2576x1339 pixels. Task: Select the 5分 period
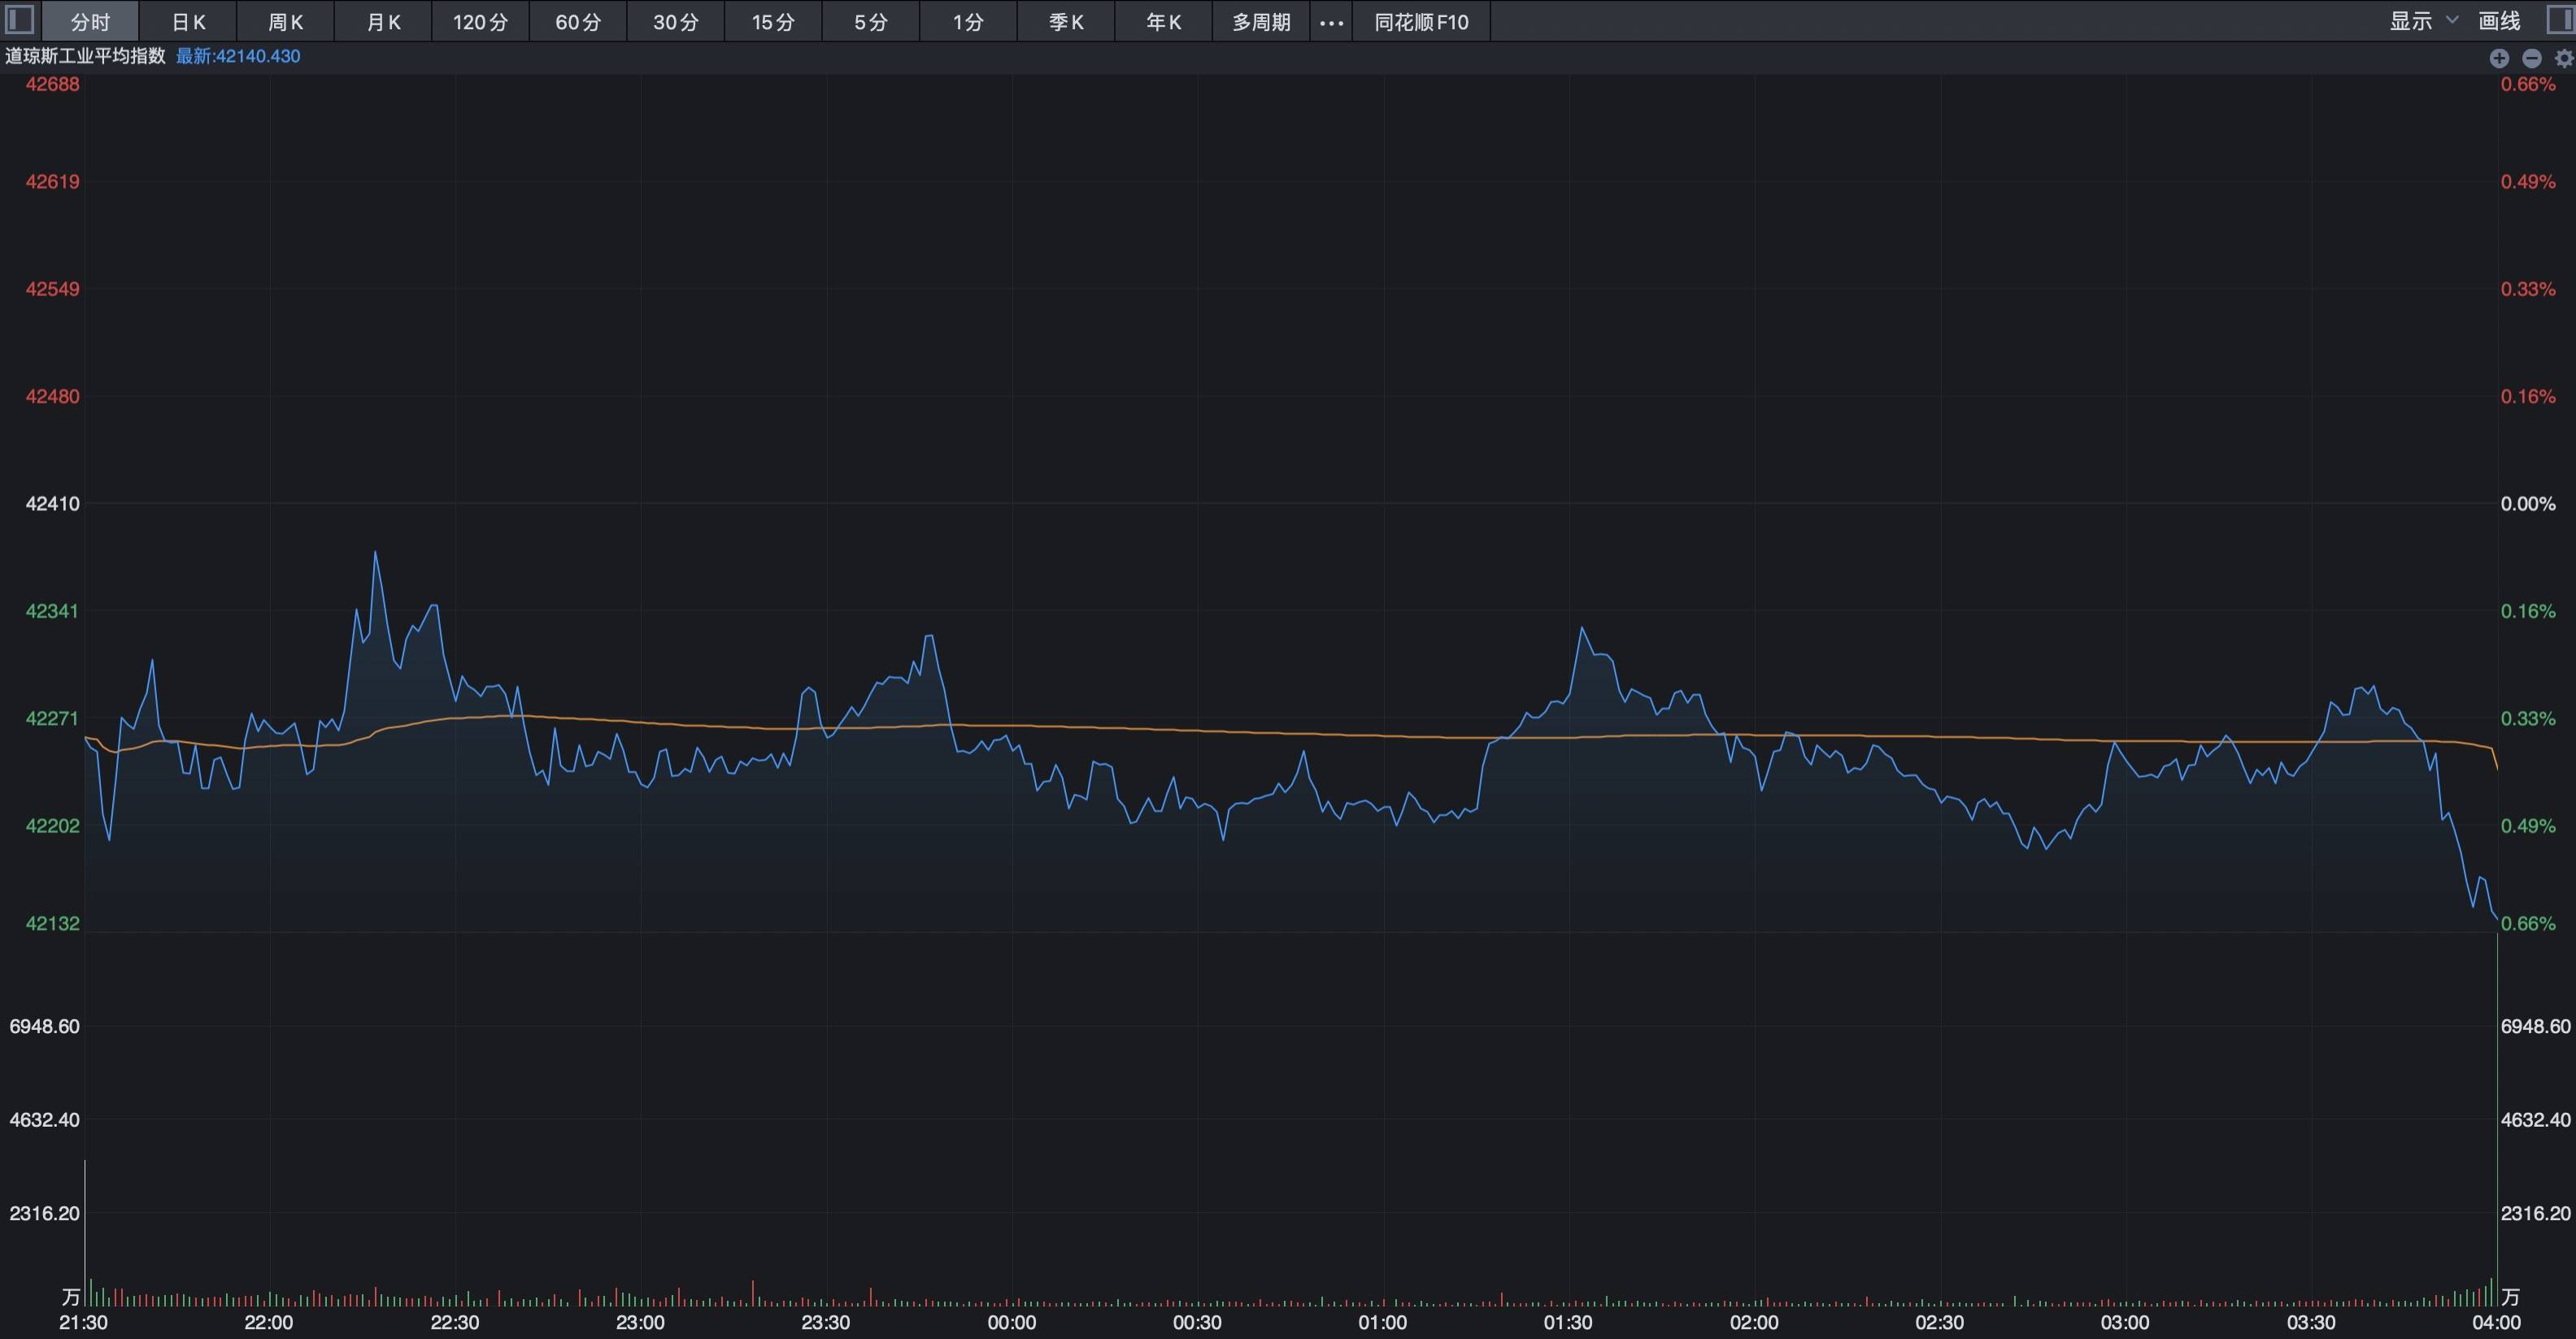click(870, 22)
